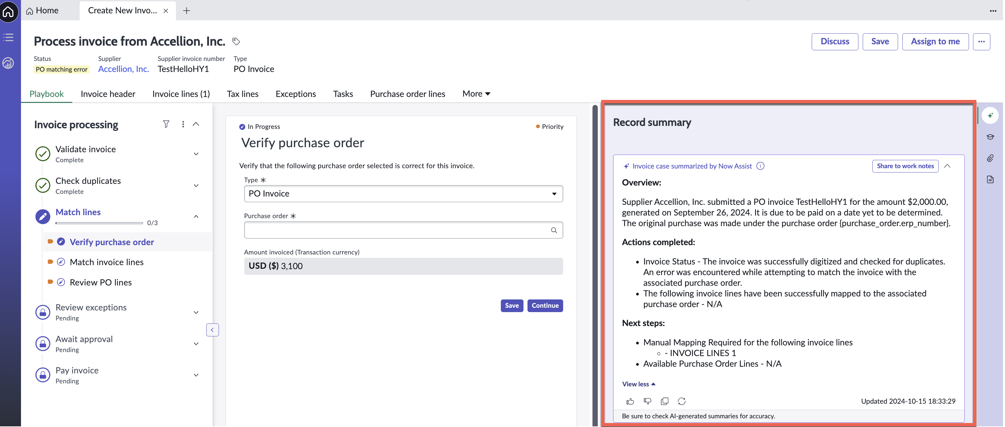Screen dimensions: 1005x427
Task: Click the Amount invoiced field
Action: 404,266
